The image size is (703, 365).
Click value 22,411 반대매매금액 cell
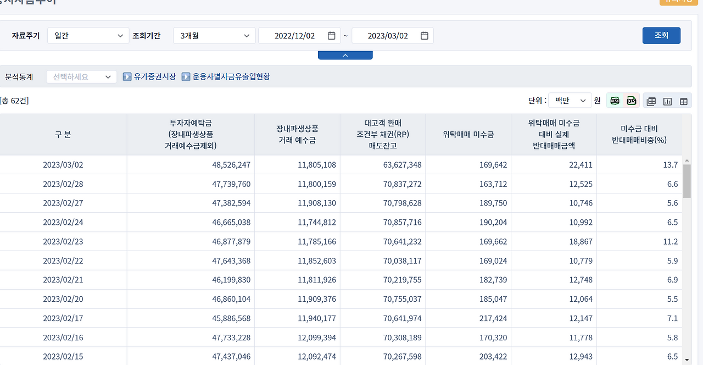click(581, 165)
